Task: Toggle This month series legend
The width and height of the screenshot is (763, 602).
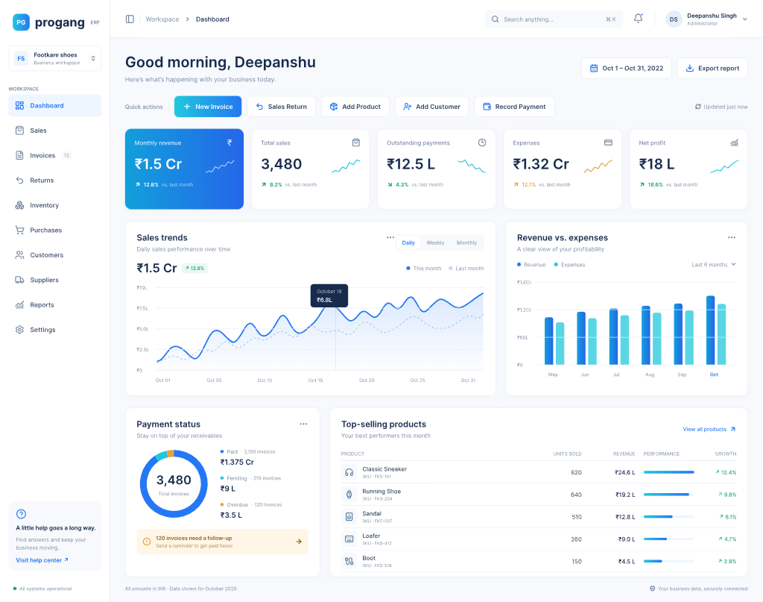Action: point(423,269)
